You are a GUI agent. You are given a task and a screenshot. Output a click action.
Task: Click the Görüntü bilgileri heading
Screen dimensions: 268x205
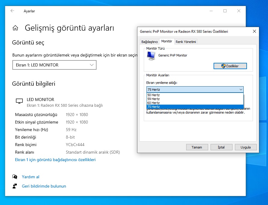(34, 84)
